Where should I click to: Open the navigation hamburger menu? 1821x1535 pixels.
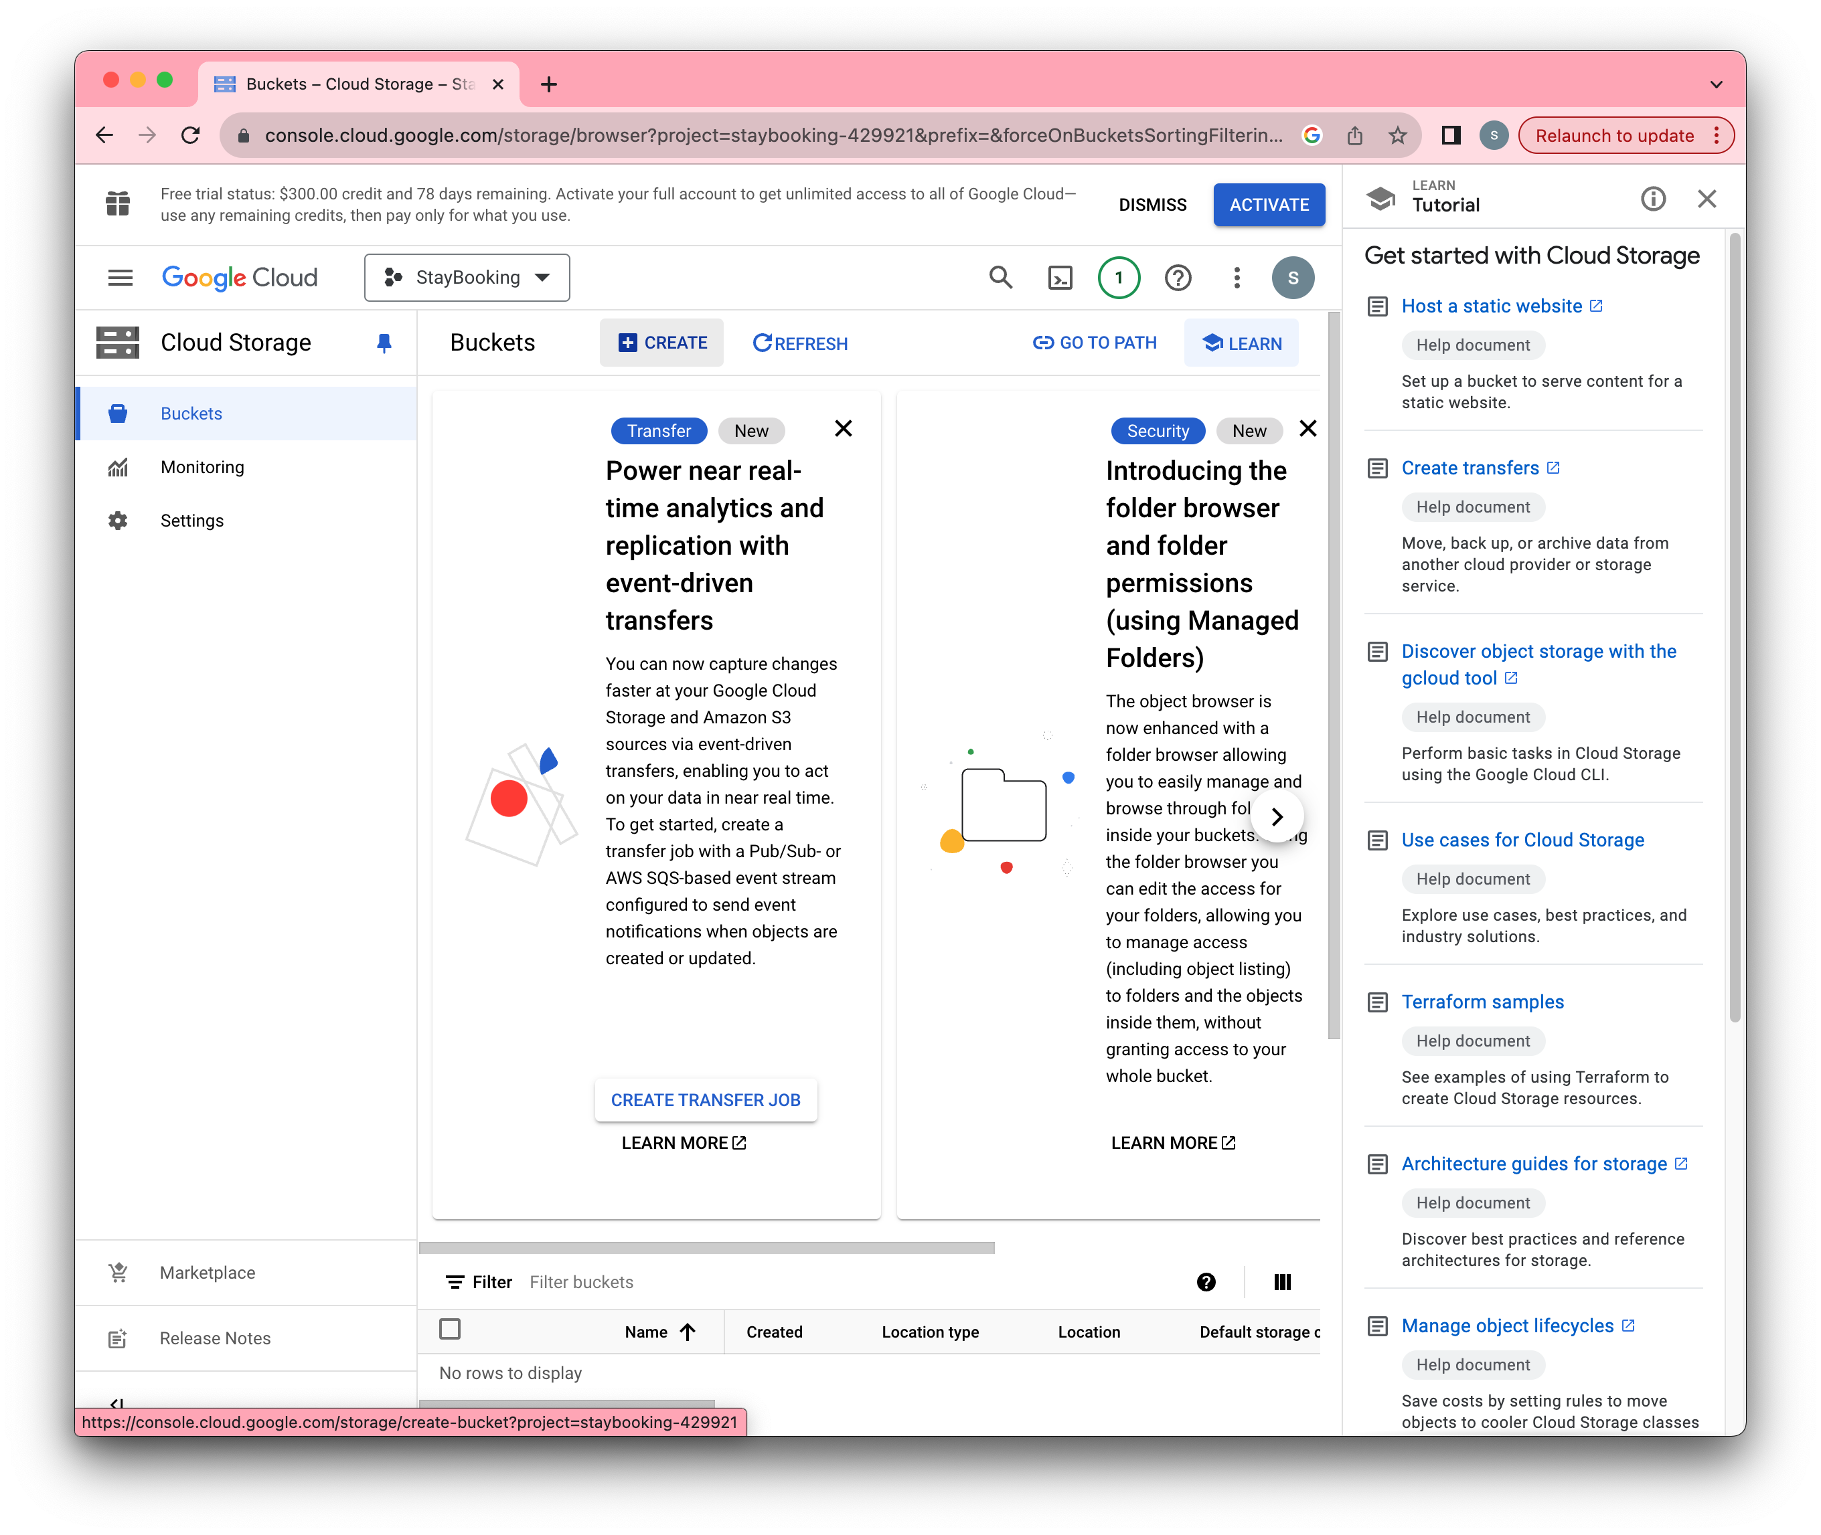click(x=121, y=277)
